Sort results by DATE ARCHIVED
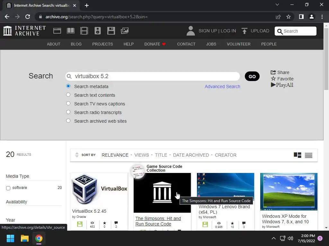 point(191,155)
